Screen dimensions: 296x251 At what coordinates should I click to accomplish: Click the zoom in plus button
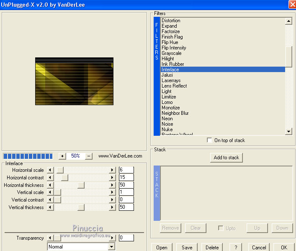pos(62,156)
